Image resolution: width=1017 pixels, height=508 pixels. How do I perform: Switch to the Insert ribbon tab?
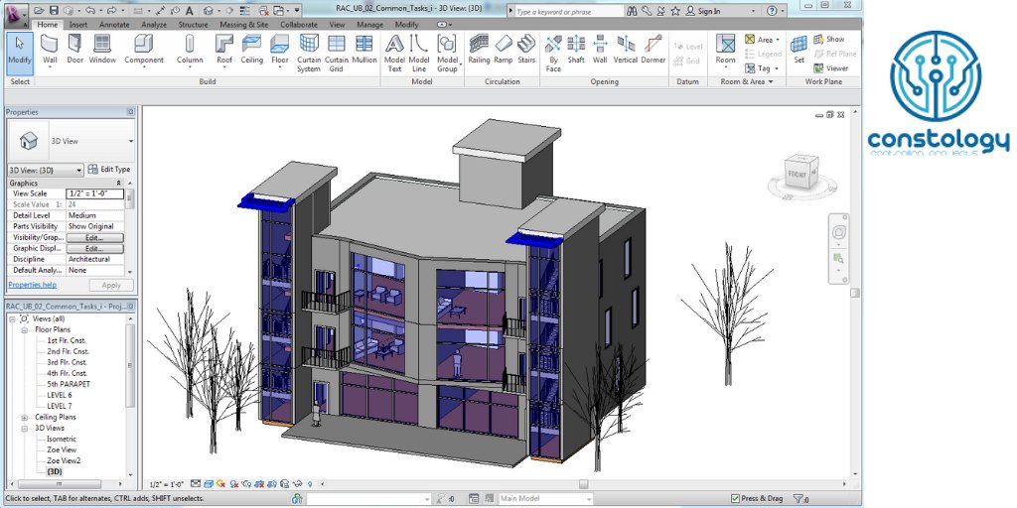tap(78, 25)
